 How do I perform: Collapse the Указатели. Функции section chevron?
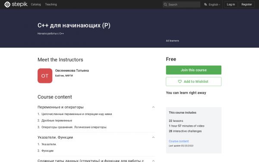[x=153, y=137]
